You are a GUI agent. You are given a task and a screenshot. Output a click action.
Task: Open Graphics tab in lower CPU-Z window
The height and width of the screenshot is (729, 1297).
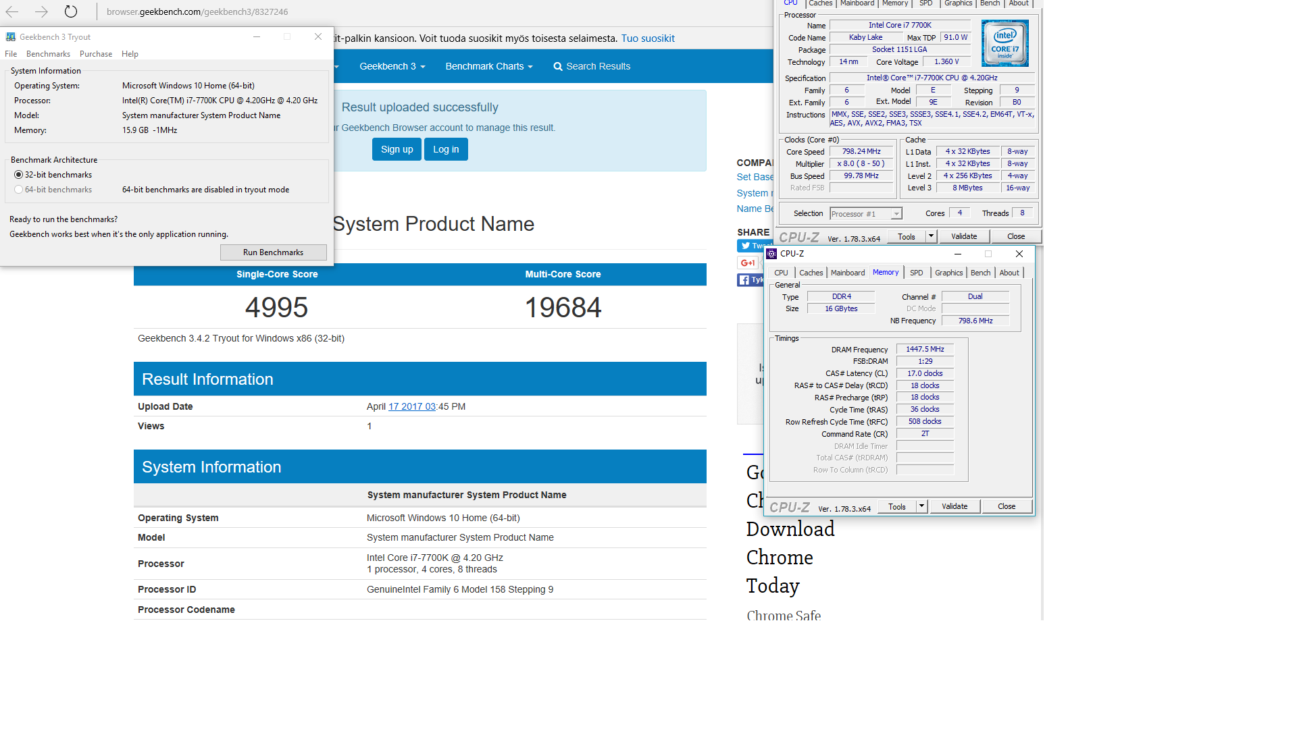[948, 273]
